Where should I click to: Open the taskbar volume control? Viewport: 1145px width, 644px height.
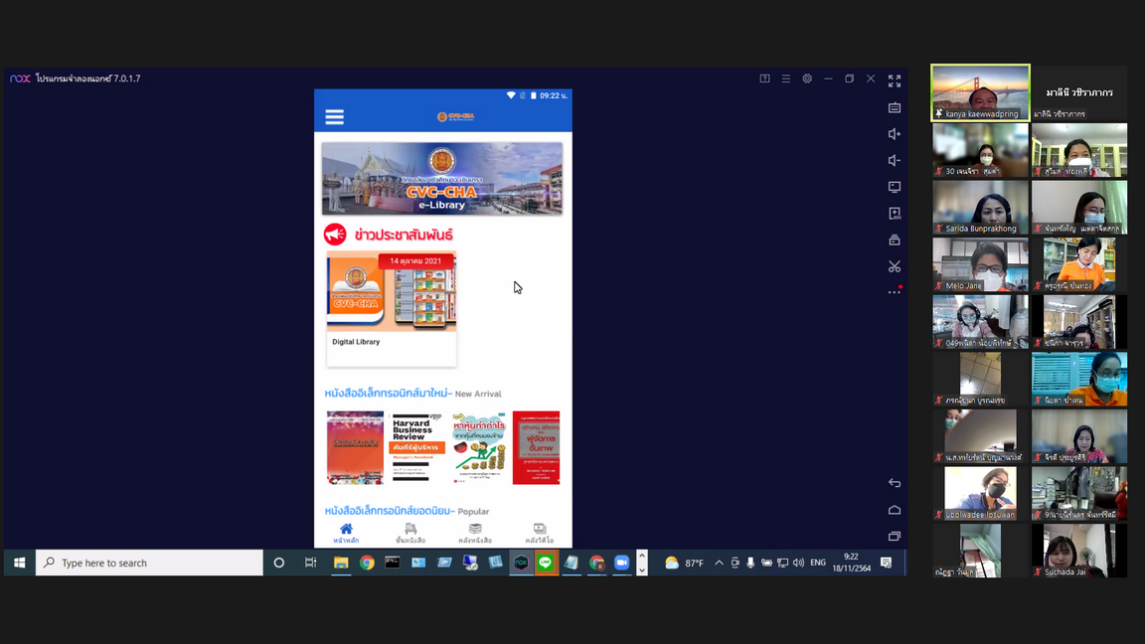click(x=798, y=563)
